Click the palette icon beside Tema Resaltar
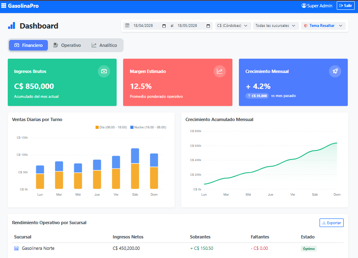Viewport: 358px width, 258px height. pyautogui.click(x=306, y=26)
